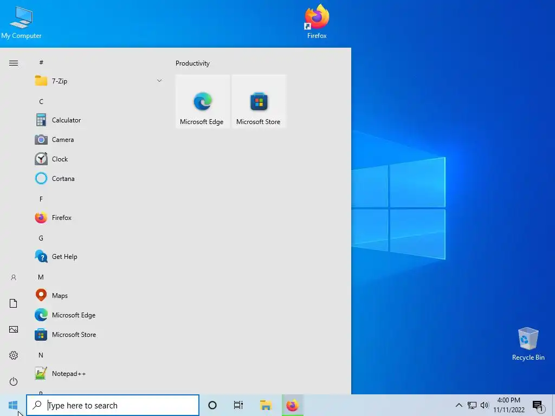
Task: Click the Windows Start button
Action: tap(13, 405)
